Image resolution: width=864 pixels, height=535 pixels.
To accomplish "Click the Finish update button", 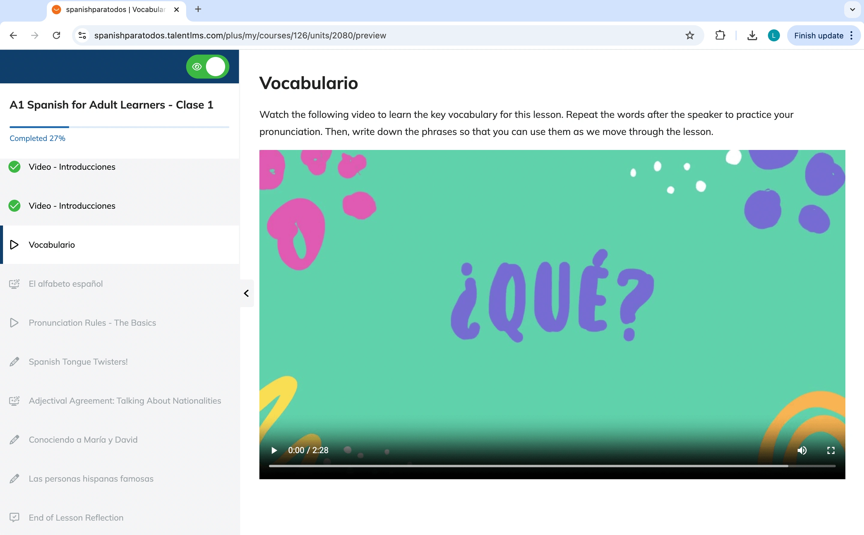I will (x=818, y=35).
